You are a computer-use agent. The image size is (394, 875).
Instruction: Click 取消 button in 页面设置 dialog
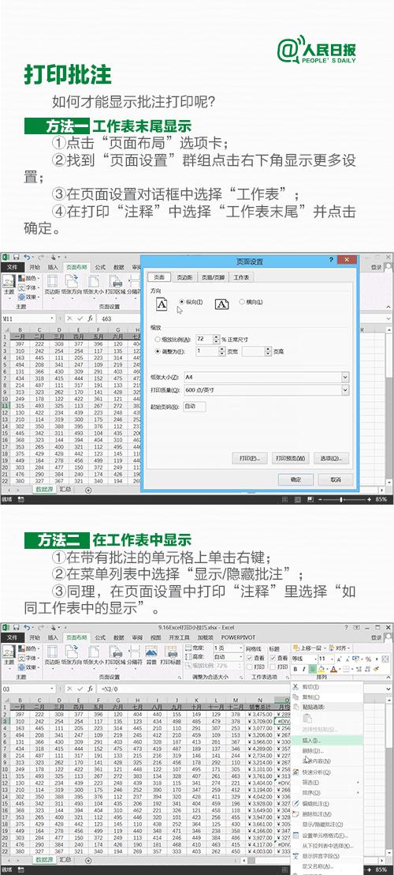[336, 480]
